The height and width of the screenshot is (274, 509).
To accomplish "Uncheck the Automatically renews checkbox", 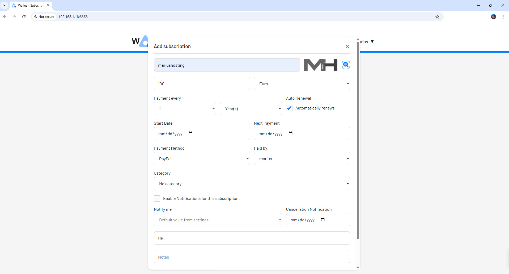I will [289, 108].
